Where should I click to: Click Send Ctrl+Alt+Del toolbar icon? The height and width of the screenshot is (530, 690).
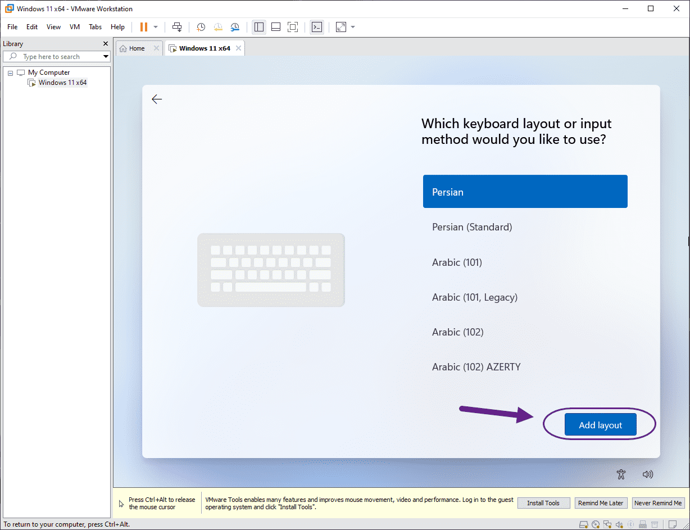(x=177, y=27)
